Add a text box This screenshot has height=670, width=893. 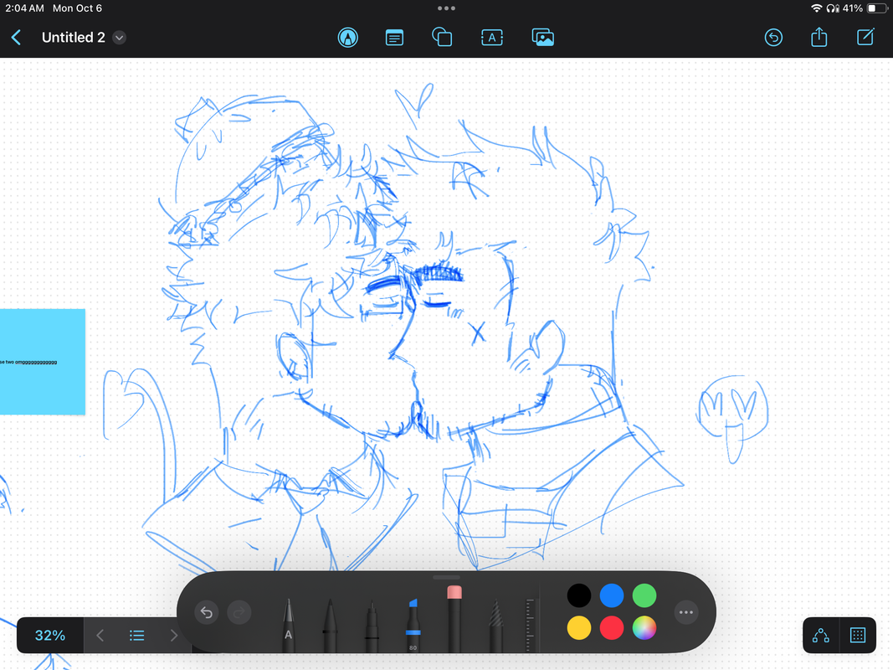click(492, 38)
